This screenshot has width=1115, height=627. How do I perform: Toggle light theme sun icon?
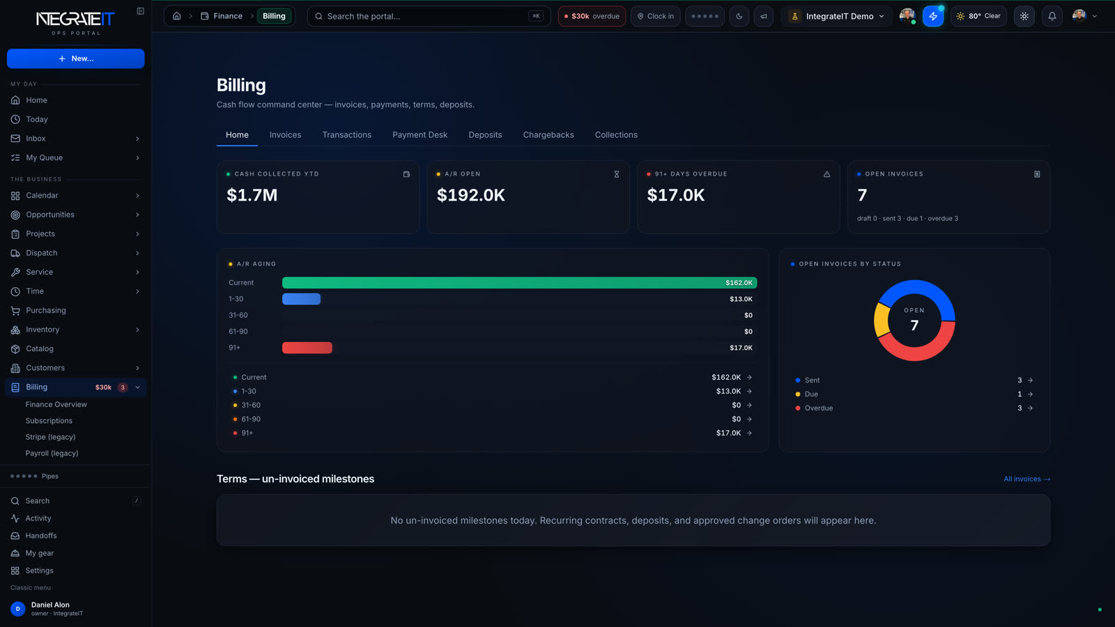point(1024,16)
